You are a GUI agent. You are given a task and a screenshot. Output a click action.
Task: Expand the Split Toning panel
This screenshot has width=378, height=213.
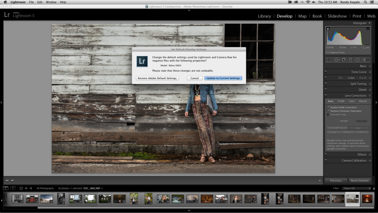coord(370,84)
